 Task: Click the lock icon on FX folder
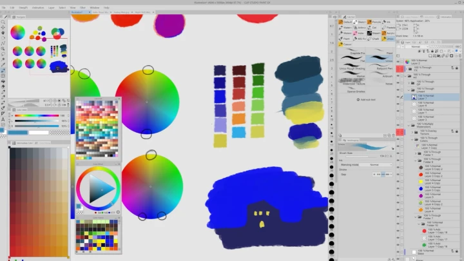[457, 68]
